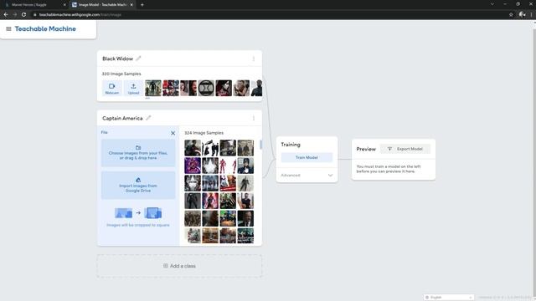Open Captain America class options menu
The width and height of the screenshot is (536, 301).
[253, 118]
